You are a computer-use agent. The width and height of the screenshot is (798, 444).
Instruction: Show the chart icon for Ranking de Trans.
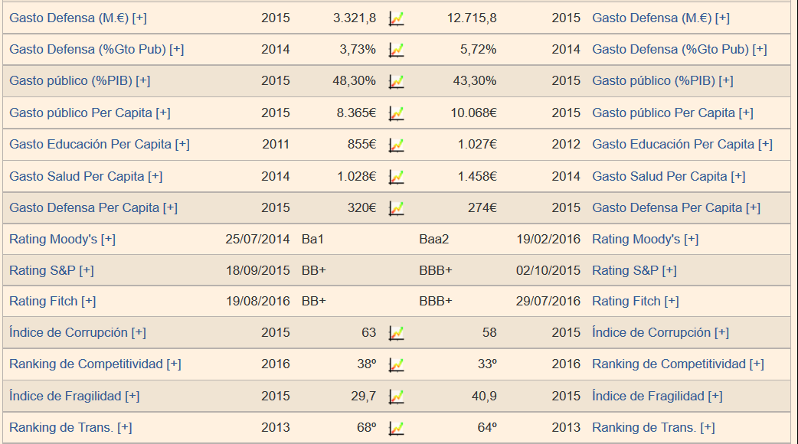(x=396, y=428)
